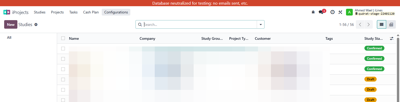This screenshot has height=102, width=400.
Task: Check the first Draft row checkbox
Action: [x=63, y=79]
